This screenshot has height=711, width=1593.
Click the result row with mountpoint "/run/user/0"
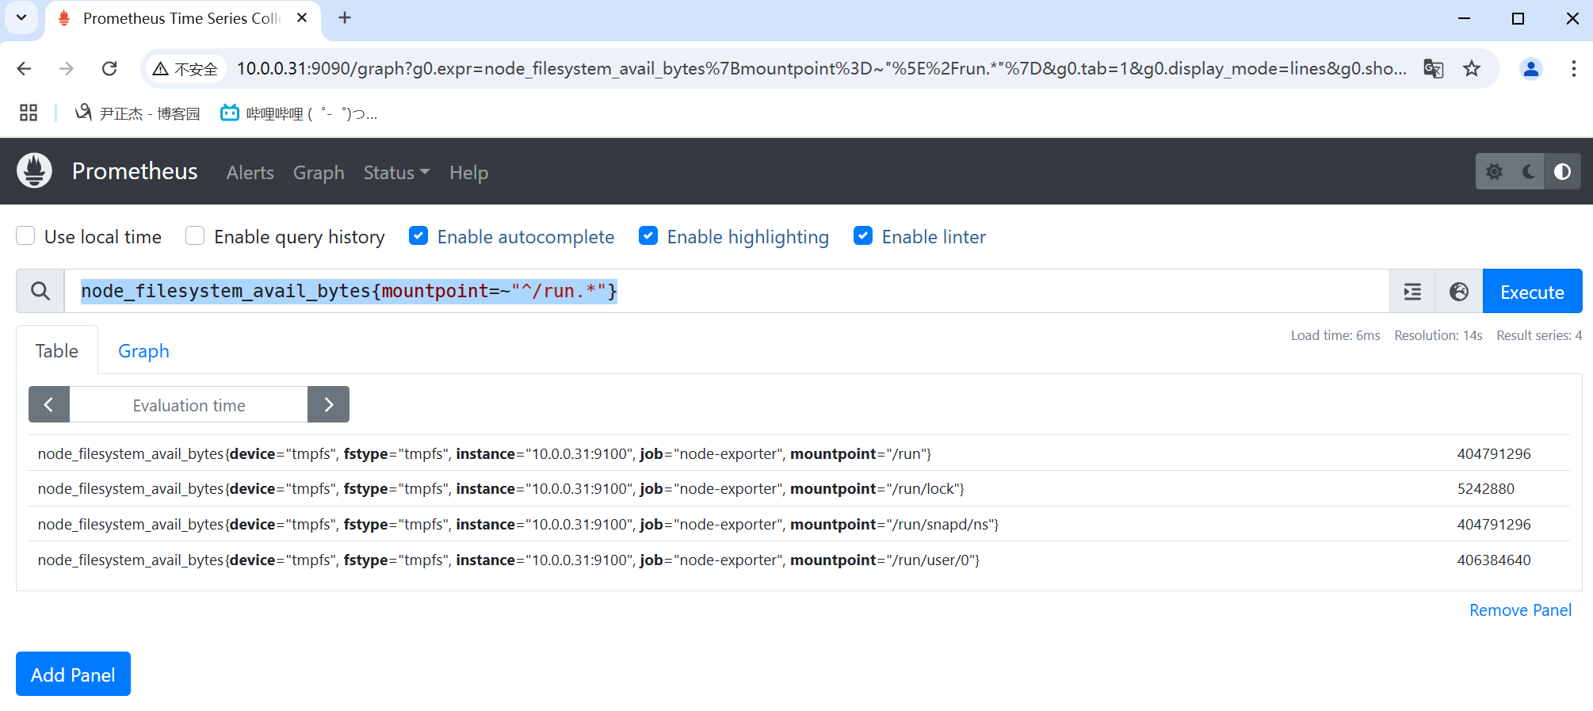point(799,560)
